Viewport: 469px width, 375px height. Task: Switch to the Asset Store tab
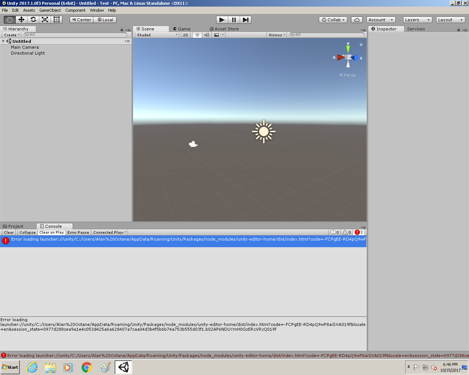(224, 29)
